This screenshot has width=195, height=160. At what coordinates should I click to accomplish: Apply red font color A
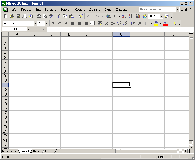click(165, 23)
